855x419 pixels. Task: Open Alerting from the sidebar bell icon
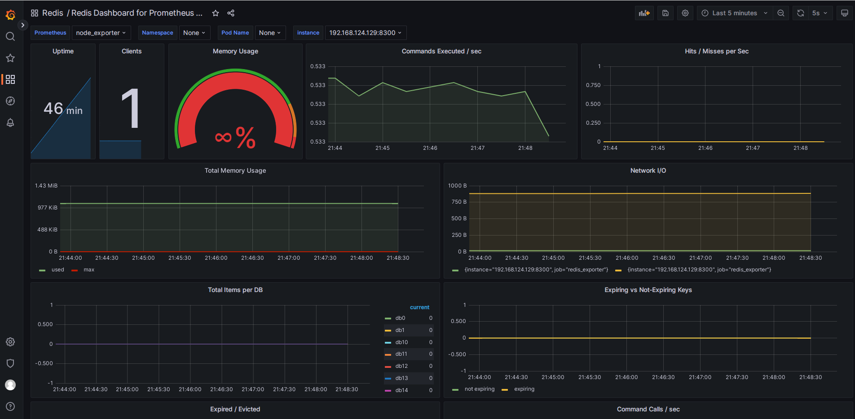(x=10, y=122)
